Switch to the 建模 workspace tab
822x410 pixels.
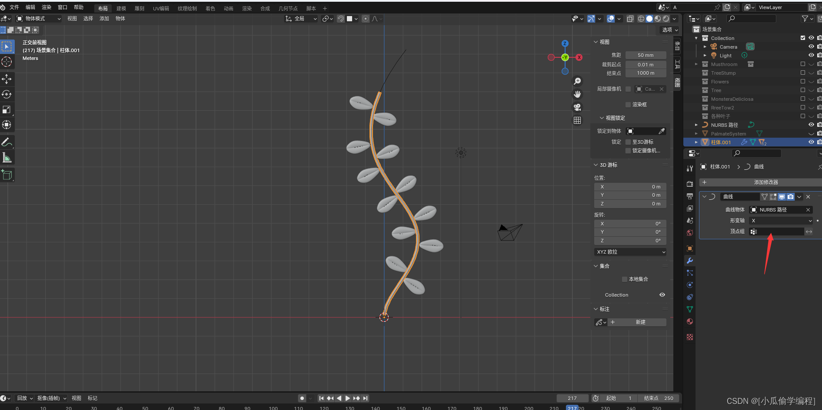coord(121,9)
